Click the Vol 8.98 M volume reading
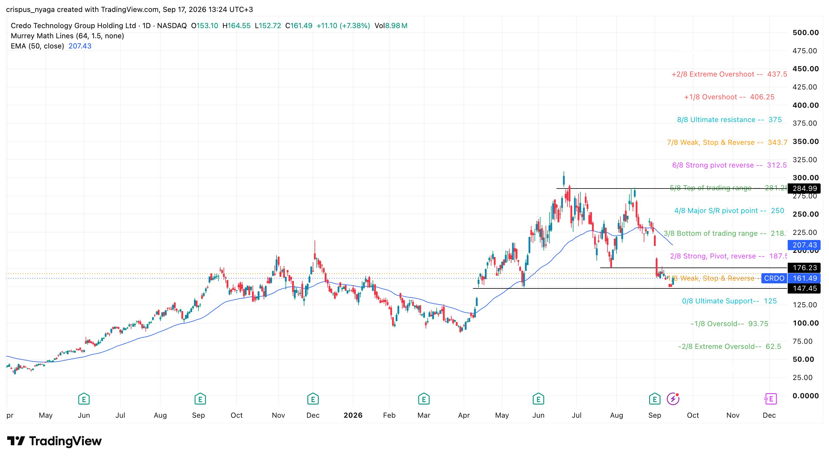Screen dimensions: 829x459 click(x=391, y=26)
